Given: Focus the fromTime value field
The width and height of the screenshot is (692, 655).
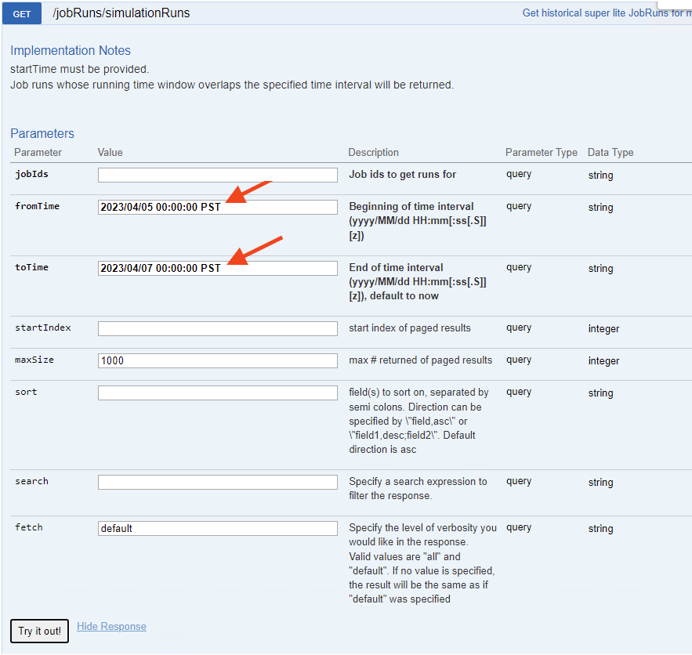Looking at the screenshot, I should [x=217, y=207].
